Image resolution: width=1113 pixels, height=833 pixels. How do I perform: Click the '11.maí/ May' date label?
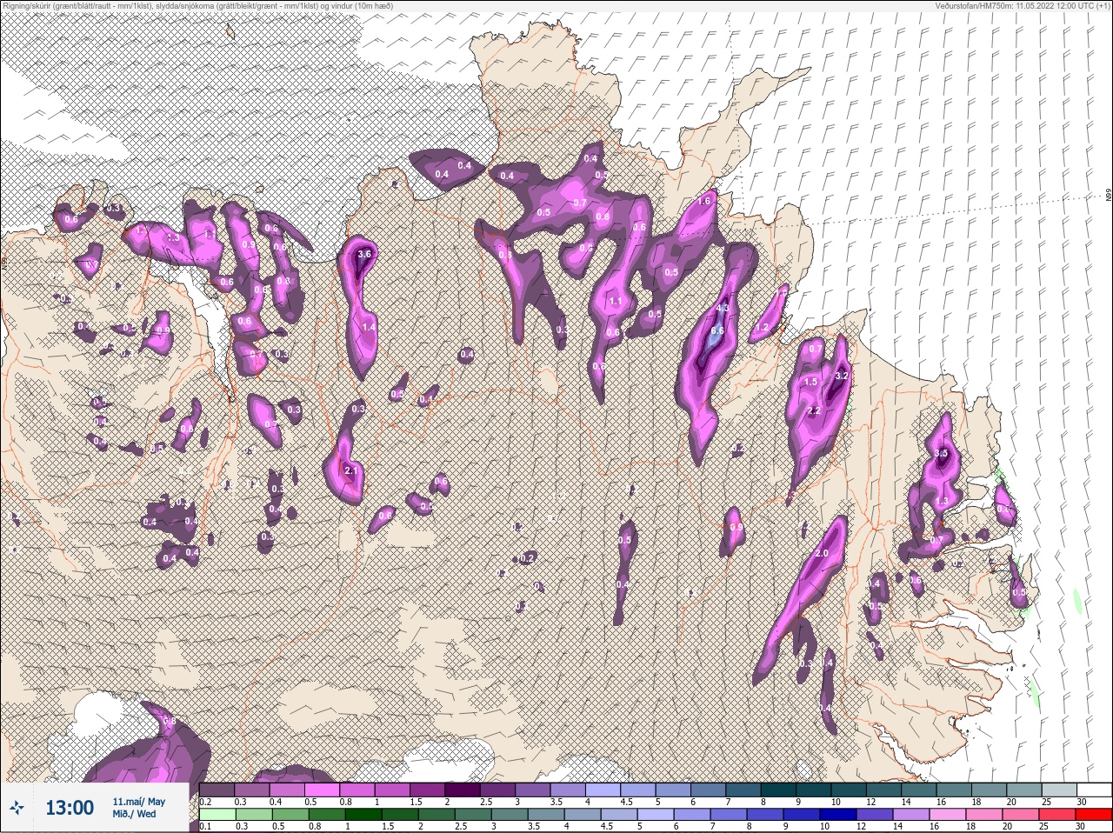pyautogui.click(x=138, y=802)
